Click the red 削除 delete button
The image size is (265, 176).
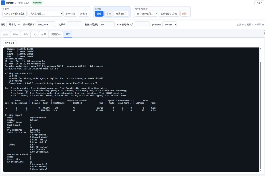[185, 14]
